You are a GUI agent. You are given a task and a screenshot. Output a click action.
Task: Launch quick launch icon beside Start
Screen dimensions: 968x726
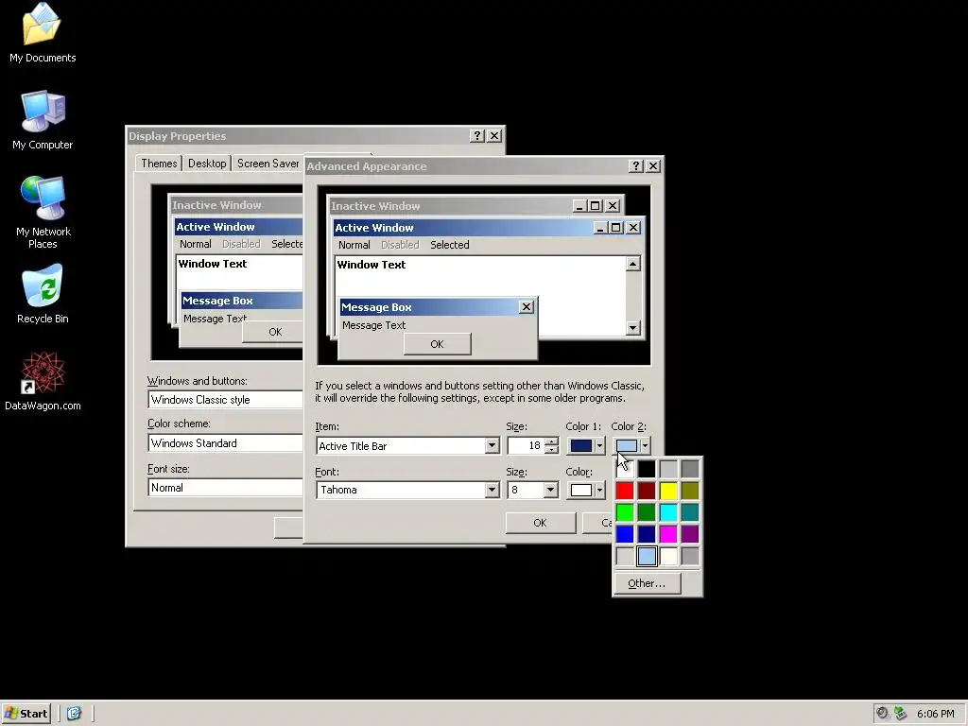74,714
